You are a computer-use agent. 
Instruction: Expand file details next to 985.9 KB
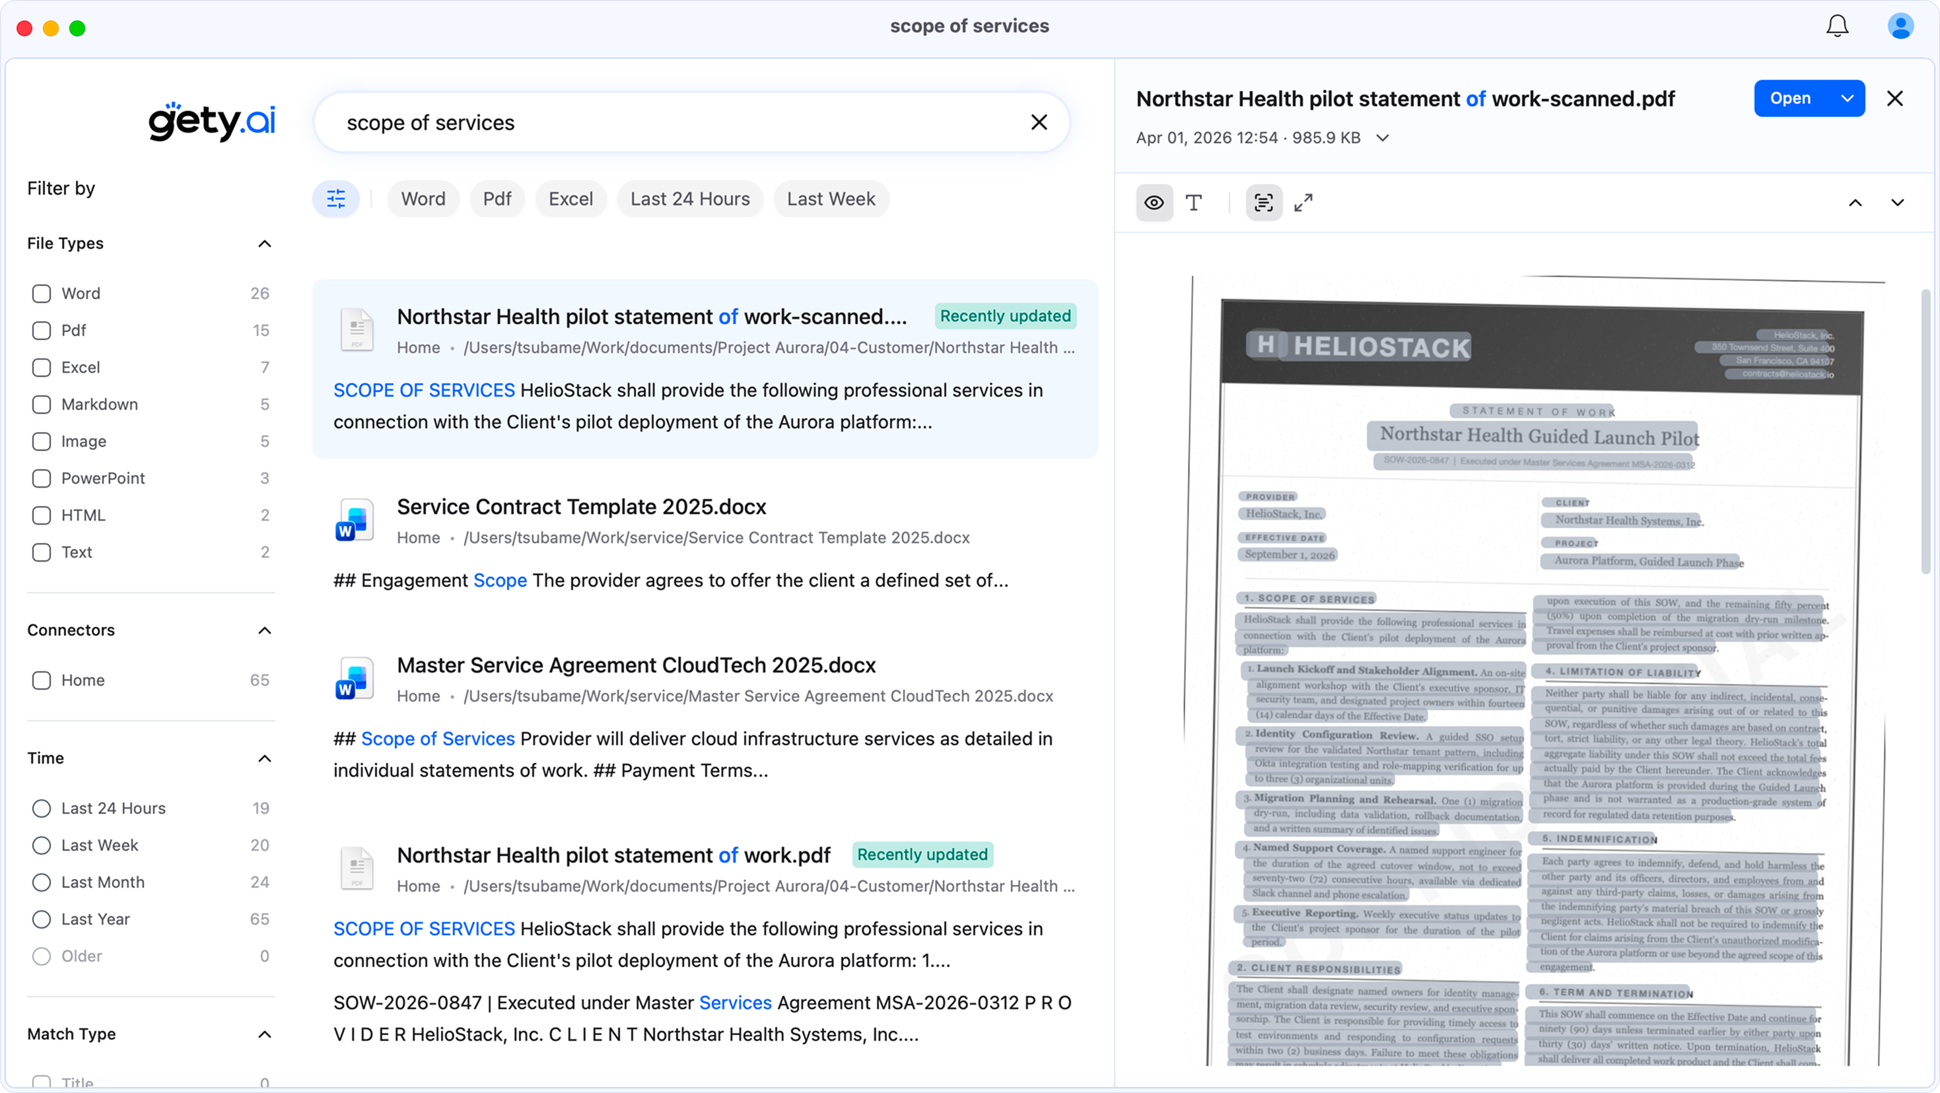coord(1383,138)
